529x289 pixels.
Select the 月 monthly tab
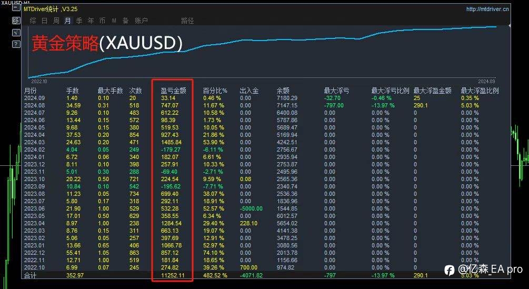(67, 21)
